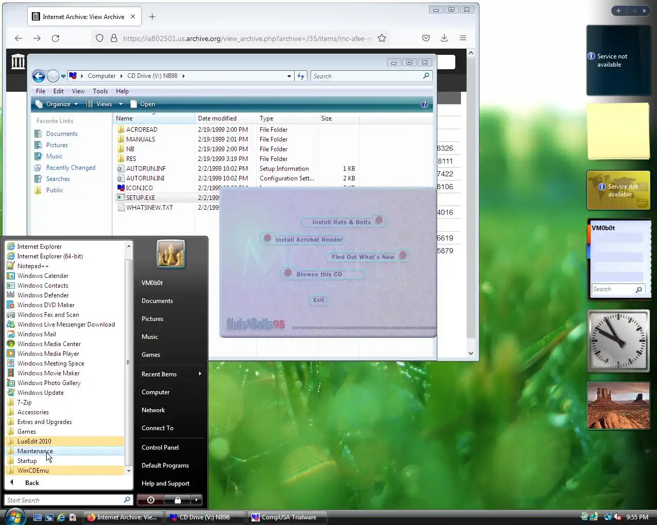Open Windows Meeting Space
Viewport: 657px width, 525px height.
click(x=51, y=364)
